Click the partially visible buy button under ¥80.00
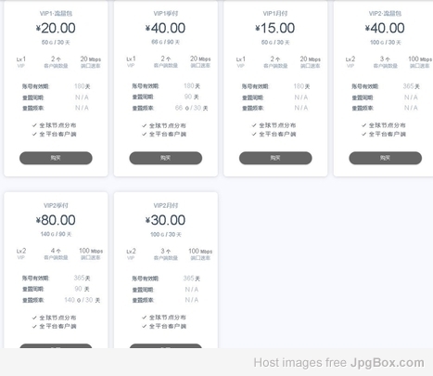Screen dimensions: 433x376 click(x=56, y=345)
